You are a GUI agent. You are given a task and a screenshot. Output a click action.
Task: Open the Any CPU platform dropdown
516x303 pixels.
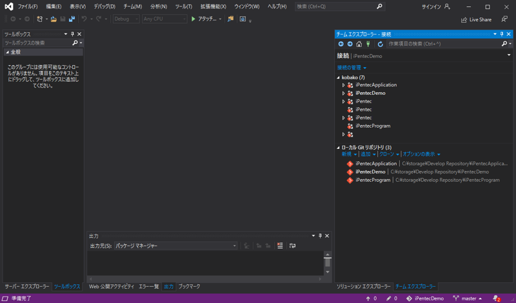[164, 19]
